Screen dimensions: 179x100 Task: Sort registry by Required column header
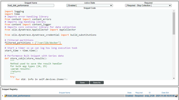(139, 93)
